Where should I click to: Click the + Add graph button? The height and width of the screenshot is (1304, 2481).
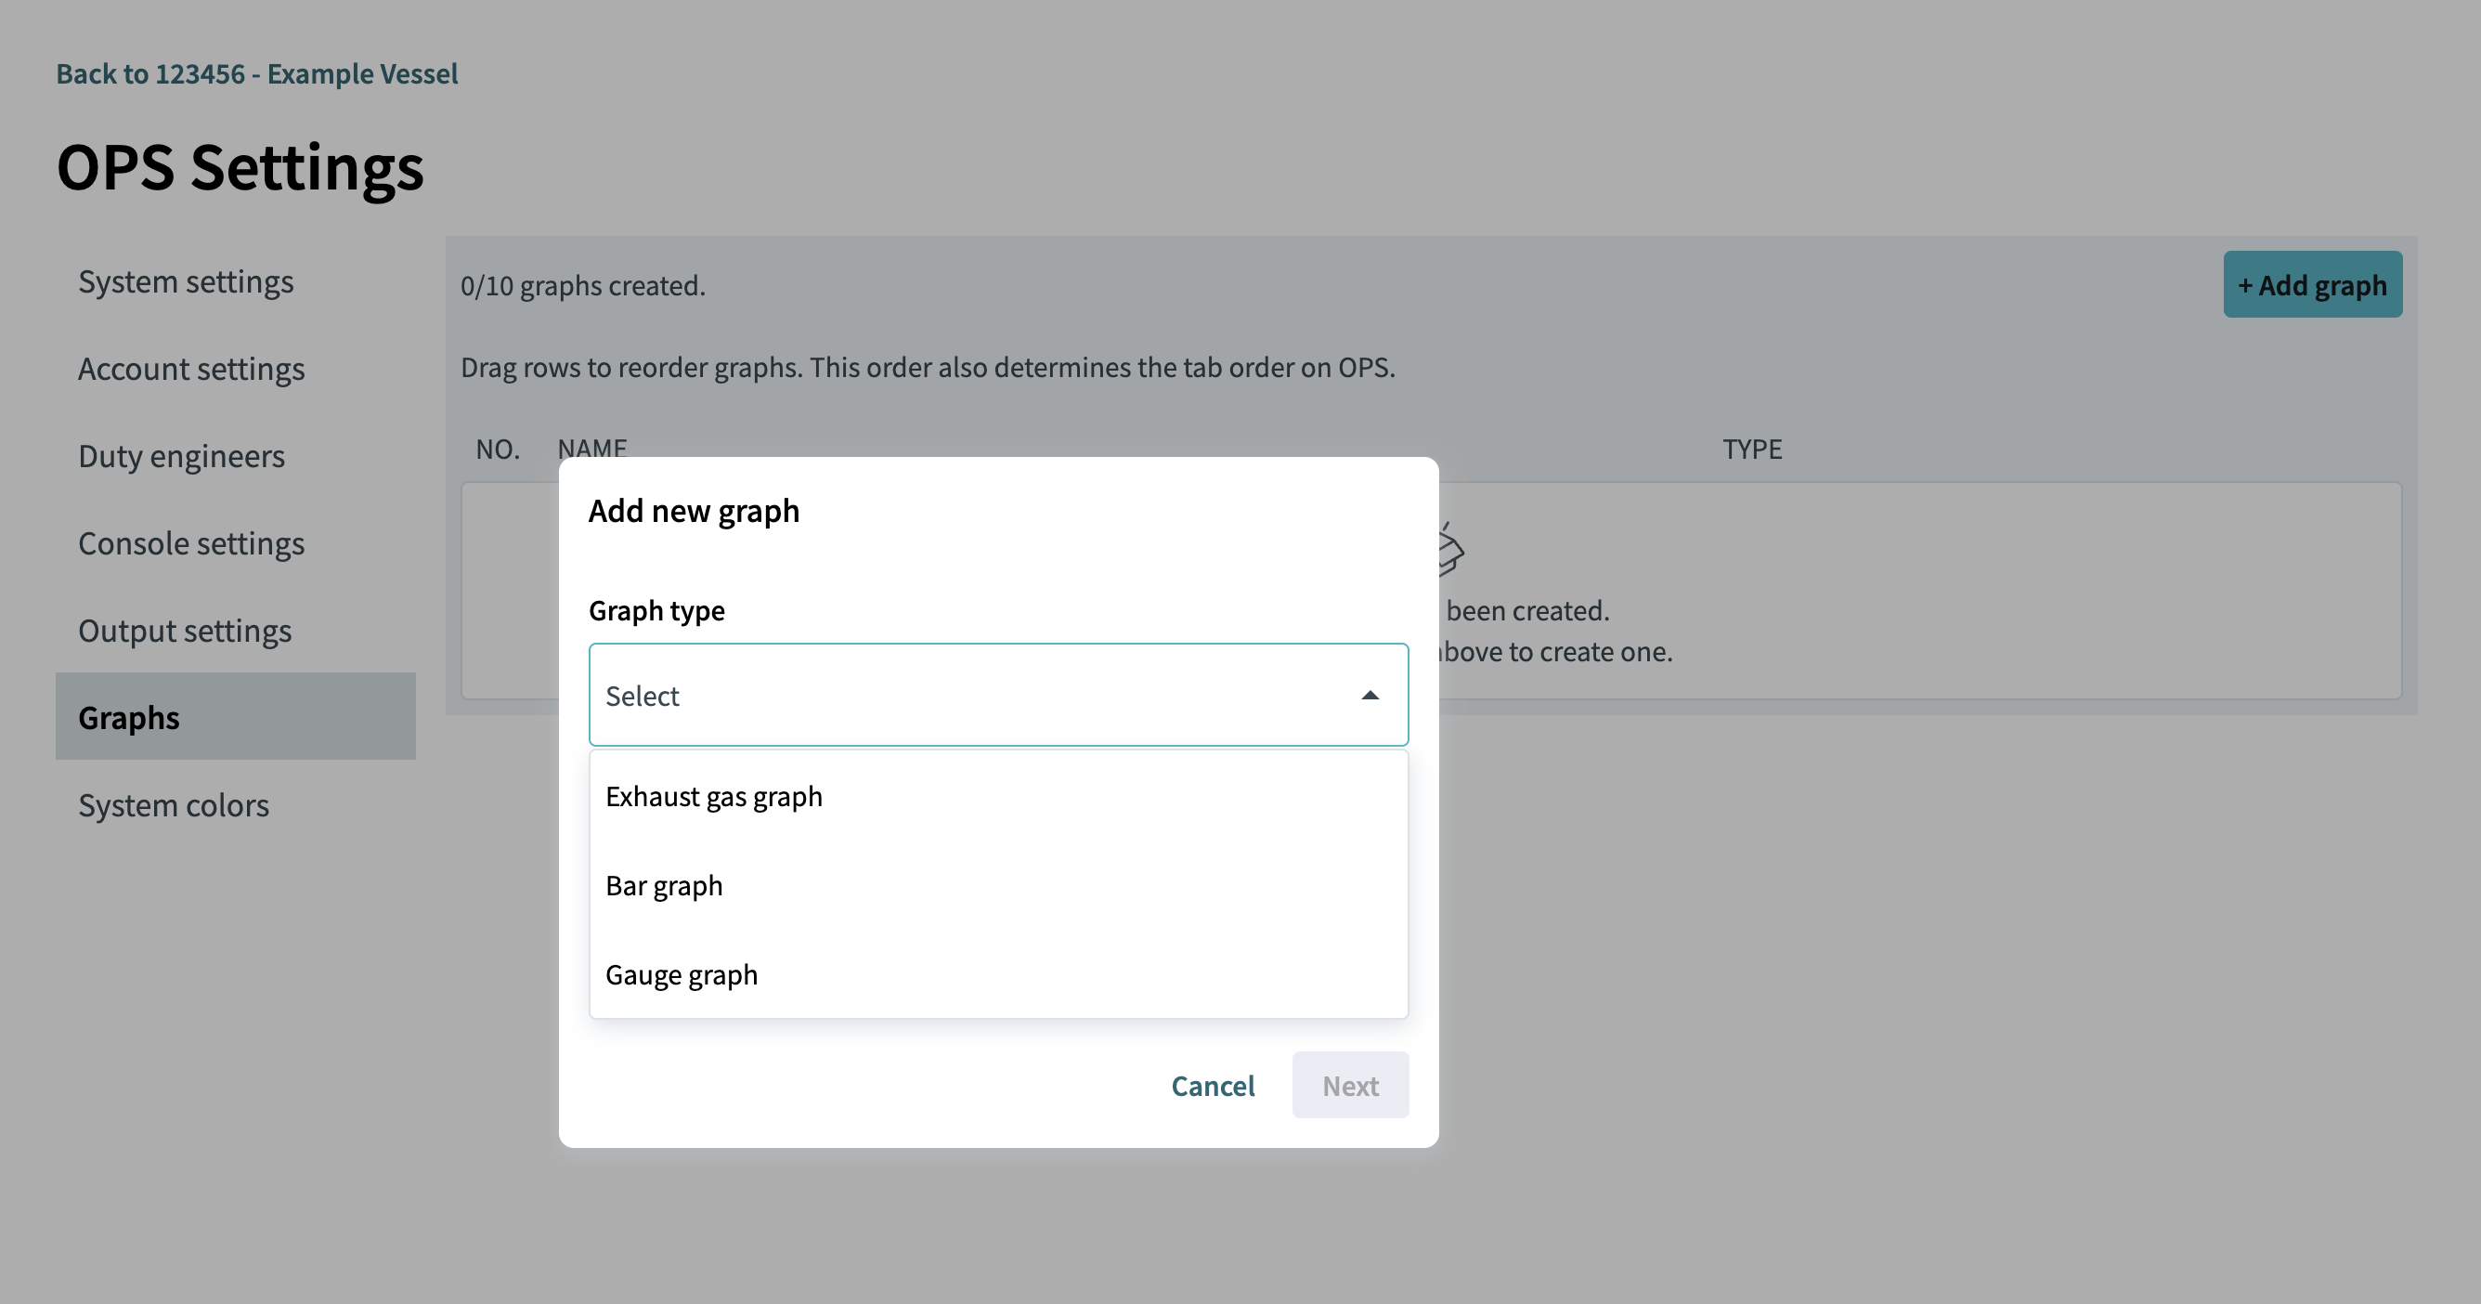click(x=2311, y=285)
